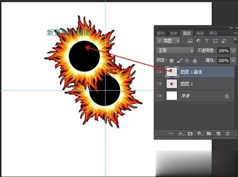
Task: Delete layer trash icon
Action: [x=228, y=133]
